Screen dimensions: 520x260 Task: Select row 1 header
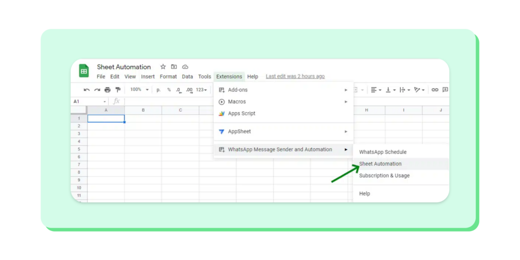click(79, 118)
